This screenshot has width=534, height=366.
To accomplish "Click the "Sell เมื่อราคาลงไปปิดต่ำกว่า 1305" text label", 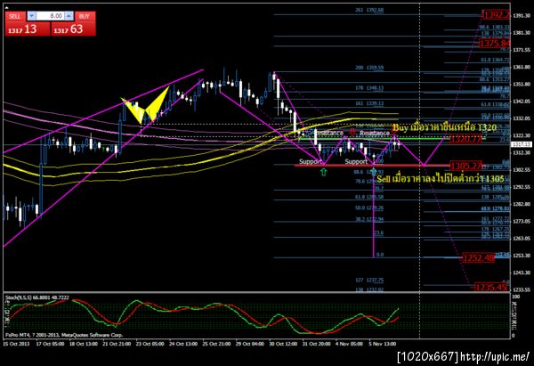I will point(441,179).
